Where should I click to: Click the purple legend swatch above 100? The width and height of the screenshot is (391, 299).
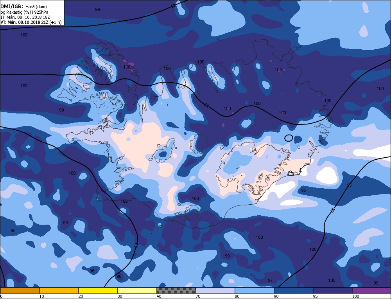point(371,290)
